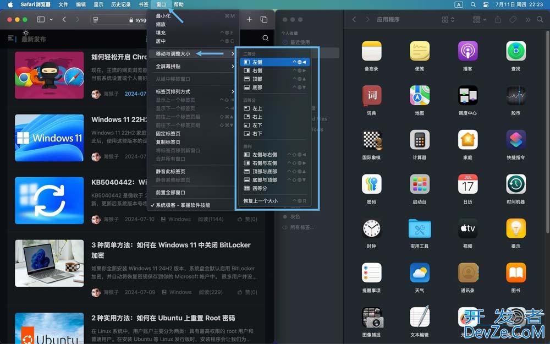Click the Windows 11 article thumbnail

[x=50, y=138]
